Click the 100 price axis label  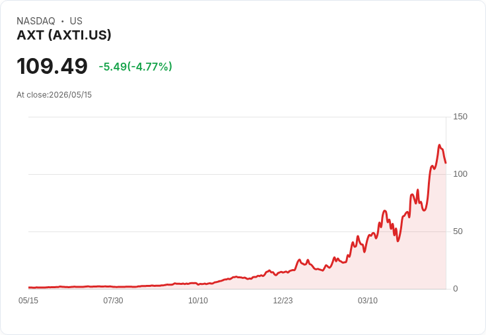(x=460, y=174)
